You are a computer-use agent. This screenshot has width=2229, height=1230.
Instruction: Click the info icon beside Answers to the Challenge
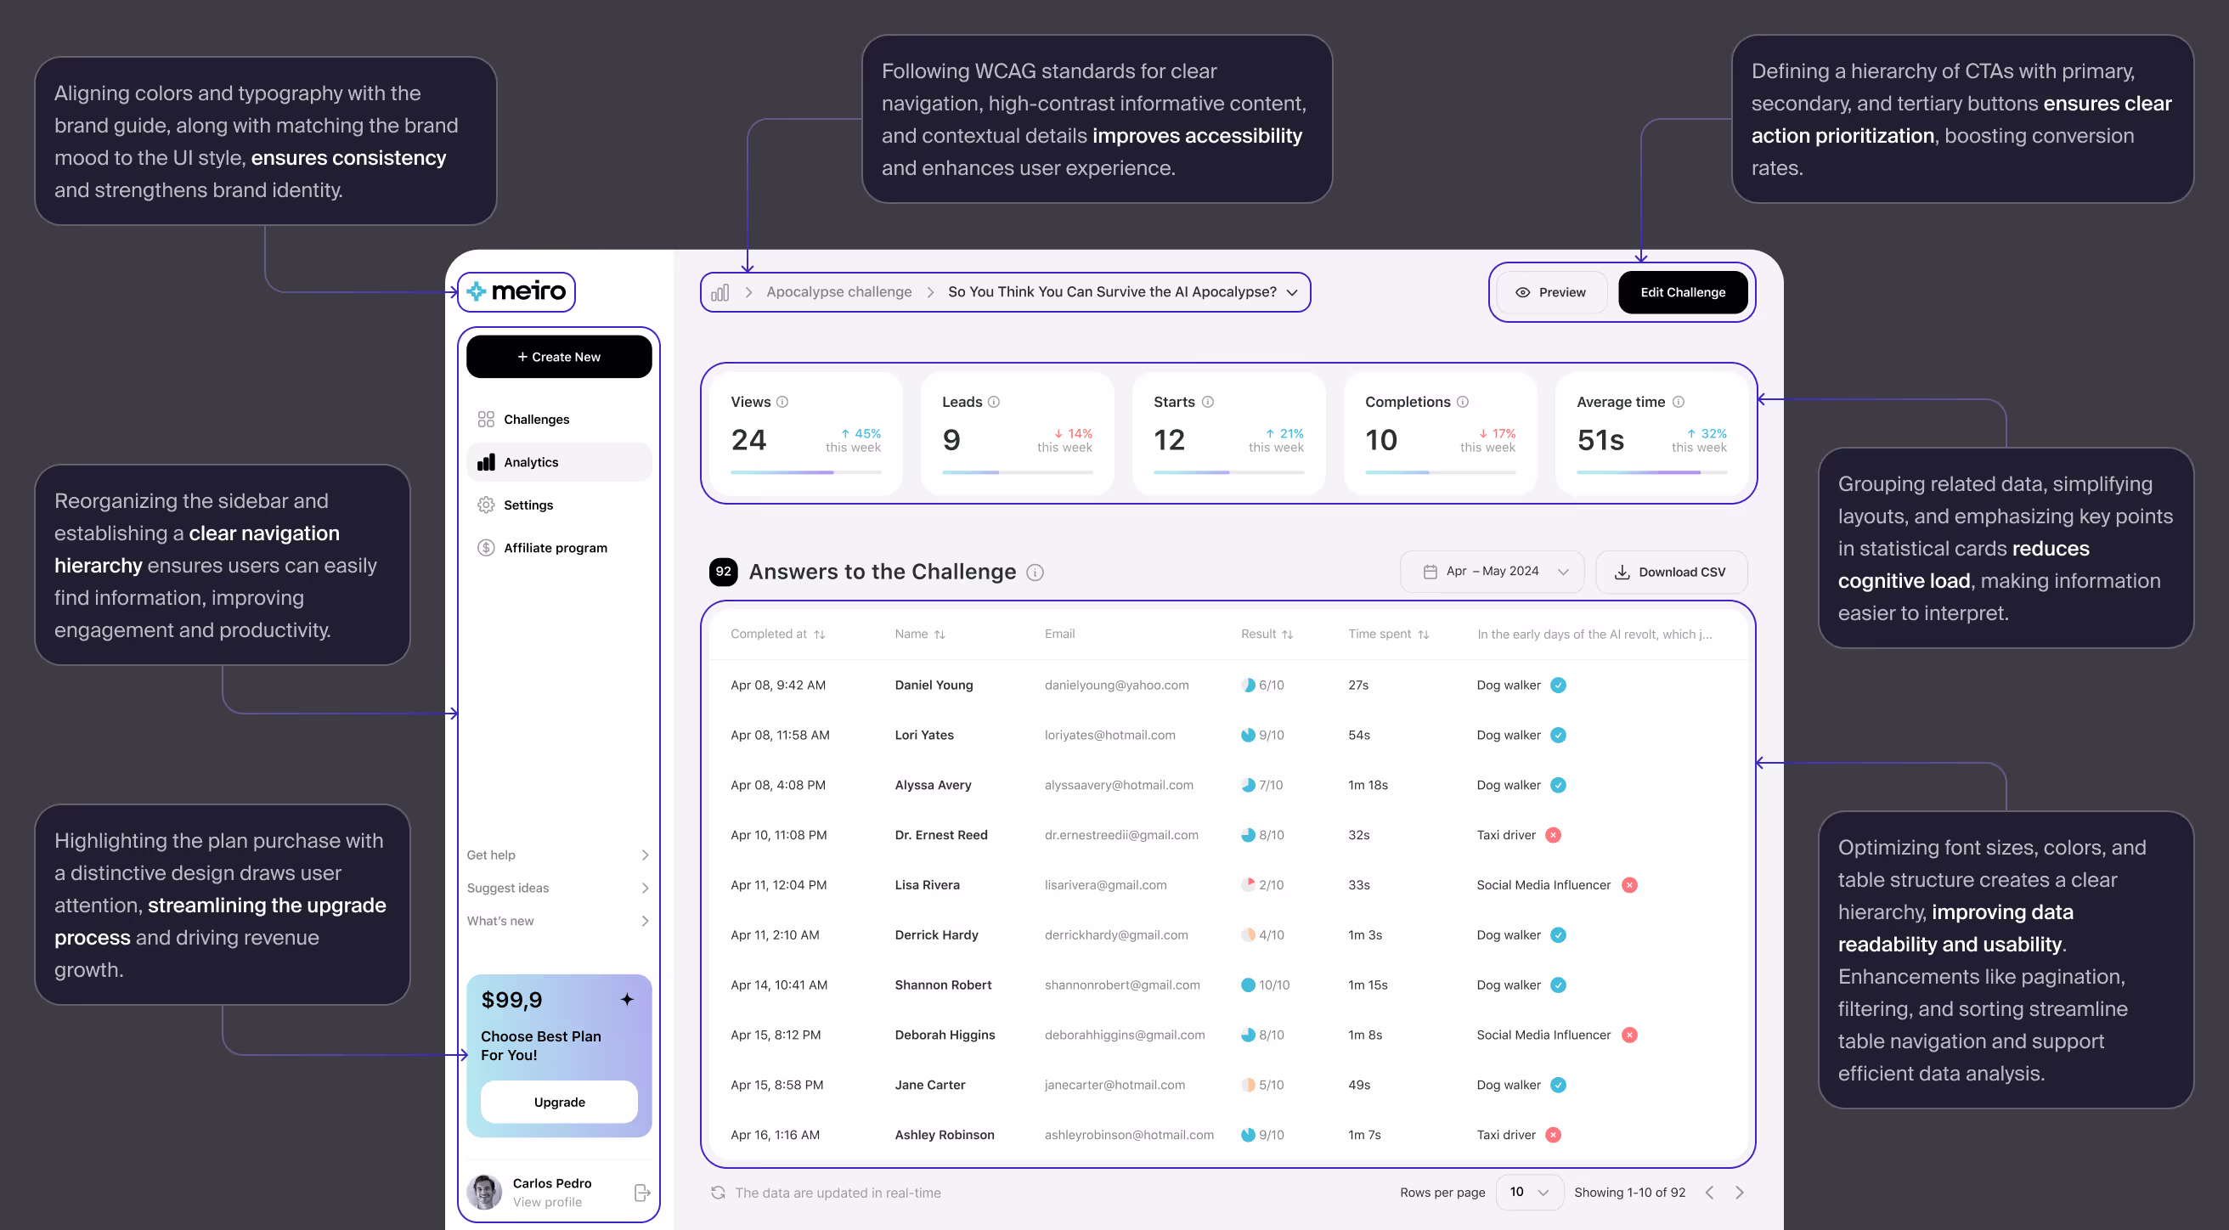click(x=1035, y=573)
